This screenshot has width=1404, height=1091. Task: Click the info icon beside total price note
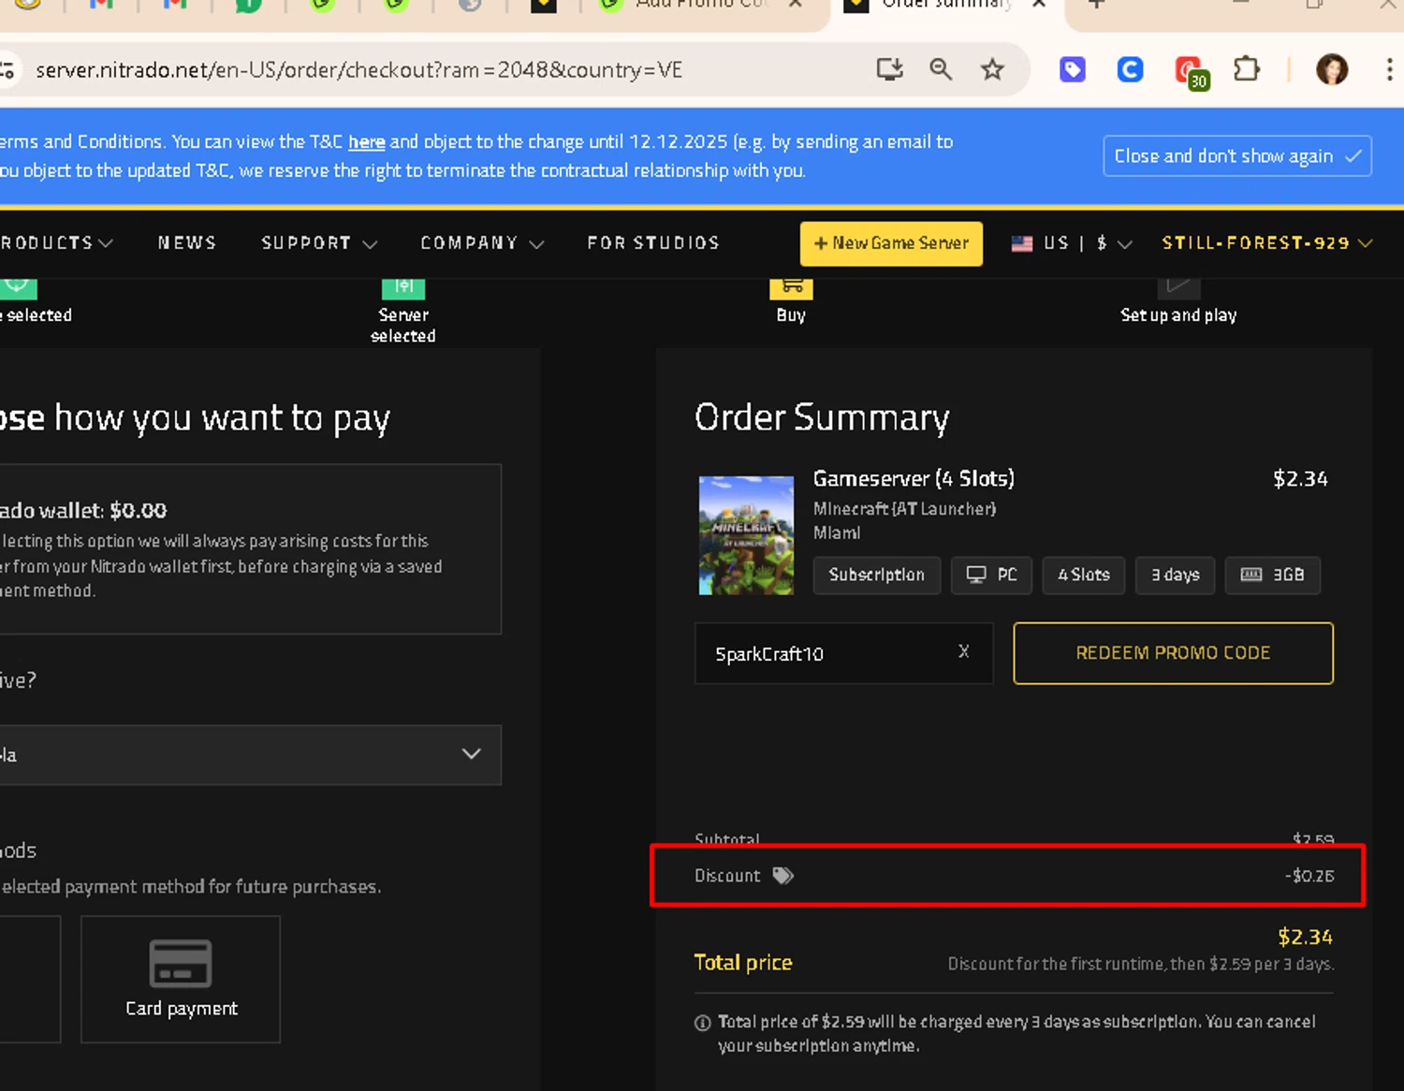coord(703,1023)
